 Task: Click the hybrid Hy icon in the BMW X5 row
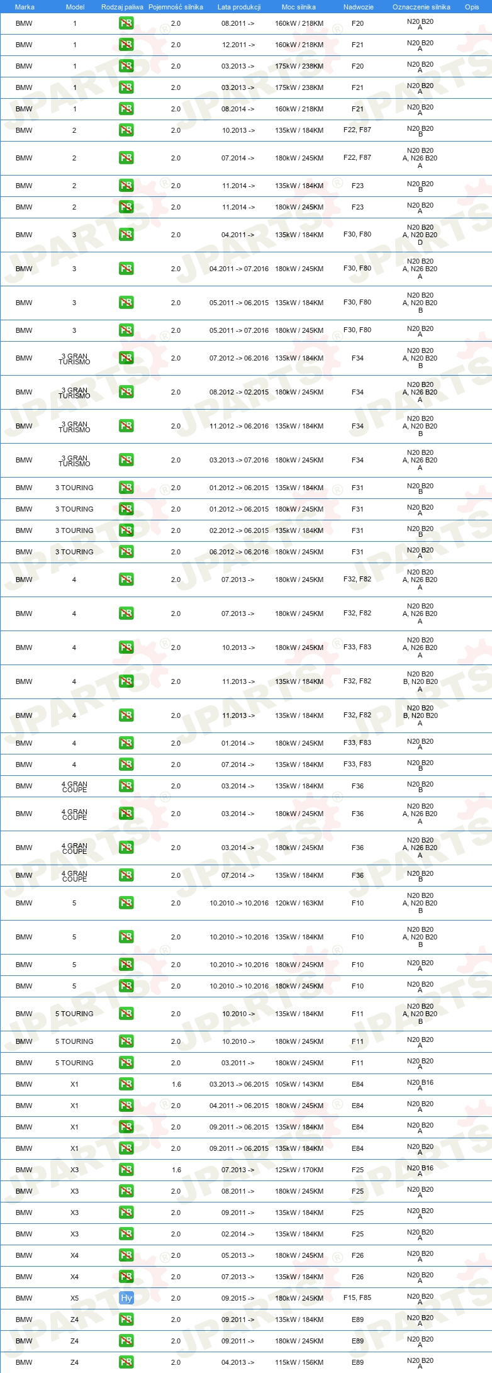tap(126, 1298)
